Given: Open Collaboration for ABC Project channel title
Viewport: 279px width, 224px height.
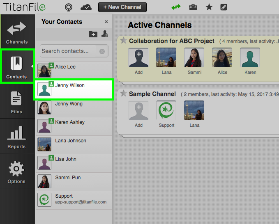Looking at the screenshot, I should [171, 41].
